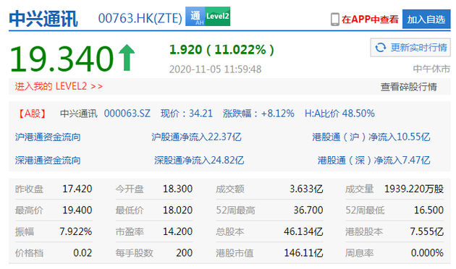This screenshot has width=456, height=269.
Task: Click 今开盘 value 18.300
Action: point(177,189)
